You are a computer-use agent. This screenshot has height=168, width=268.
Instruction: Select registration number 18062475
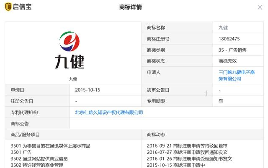(229, 39)
